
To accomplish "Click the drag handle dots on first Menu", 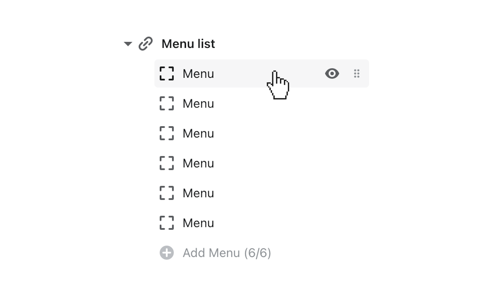I will coord(357,74).
